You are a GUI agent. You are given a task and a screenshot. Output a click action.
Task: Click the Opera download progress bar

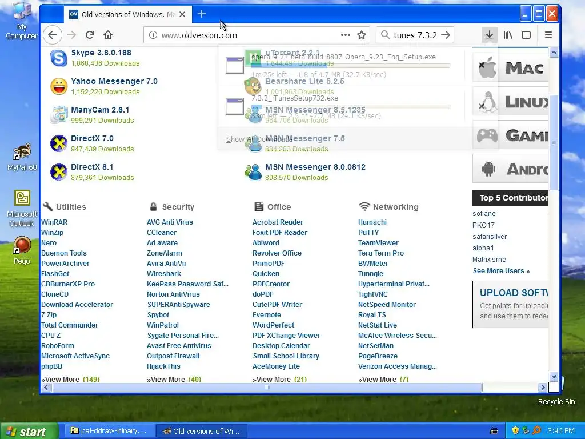pyautogui.click(x=351, y=66)
